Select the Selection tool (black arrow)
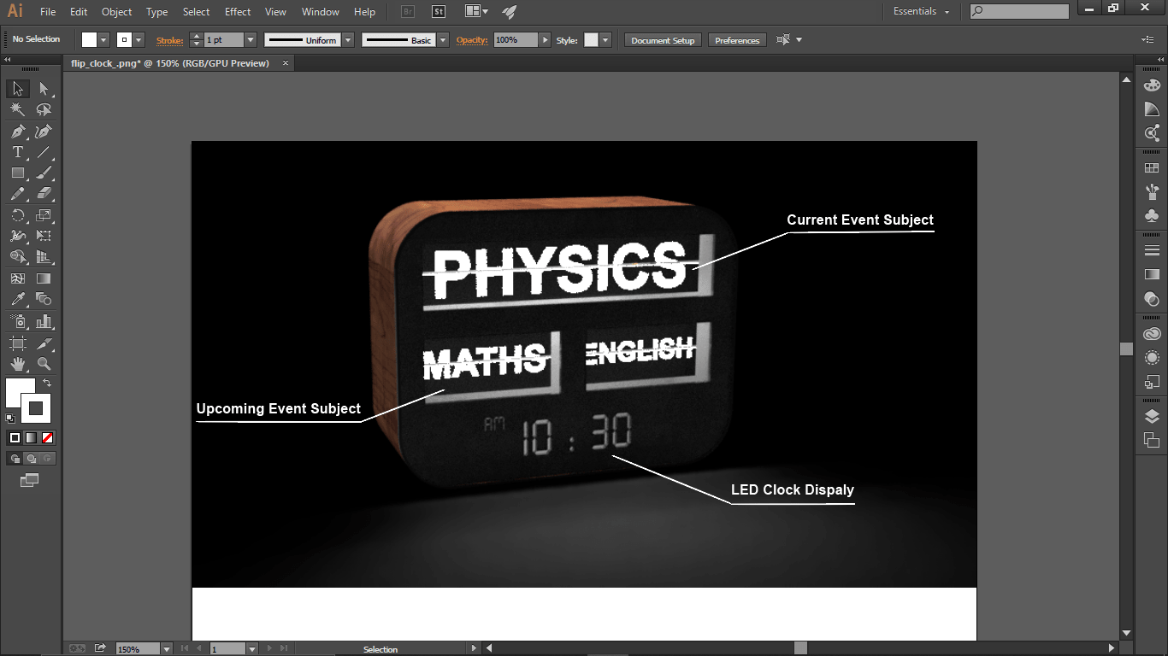Screen dimensions: 1168x656 point(18,89)
